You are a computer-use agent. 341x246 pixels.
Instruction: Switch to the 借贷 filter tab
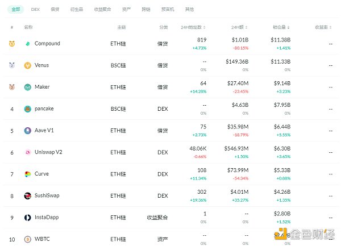coord(55,9)
